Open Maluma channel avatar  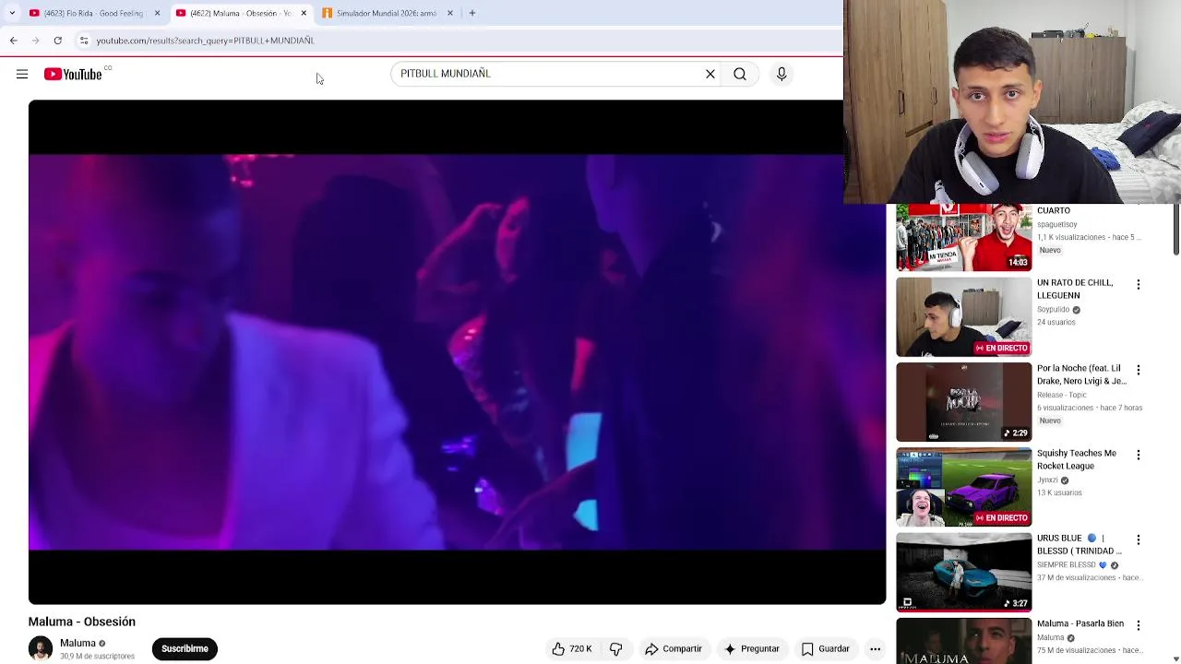[41, 648]
